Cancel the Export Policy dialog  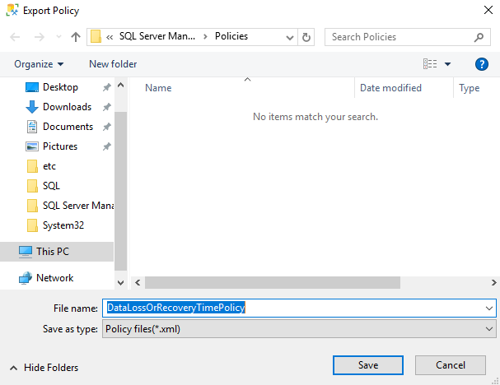pos(451,365)
